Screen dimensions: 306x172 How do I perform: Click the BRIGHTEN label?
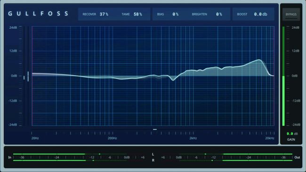coord(200,14)
